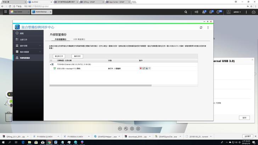Image resolution: width=258 pixels, height=145 pixels.
Task: Click the third desktop bottom round icon
Action: tap(132, 129)
